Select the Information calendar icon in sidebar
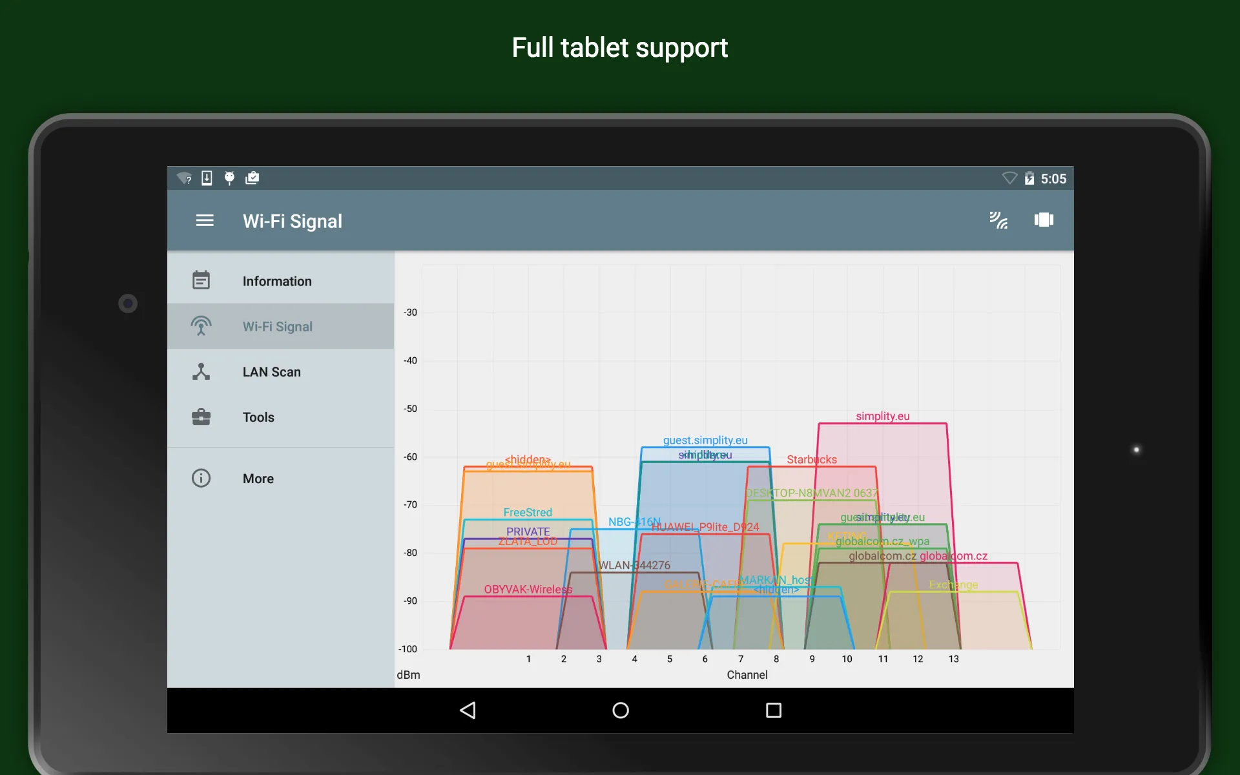 tap(200, 280)
